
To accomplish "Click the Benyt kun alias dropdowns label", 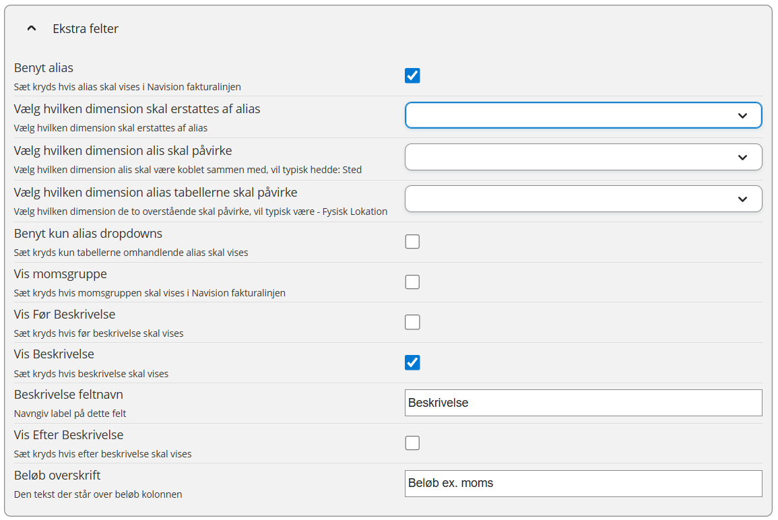I will point(88,234).
